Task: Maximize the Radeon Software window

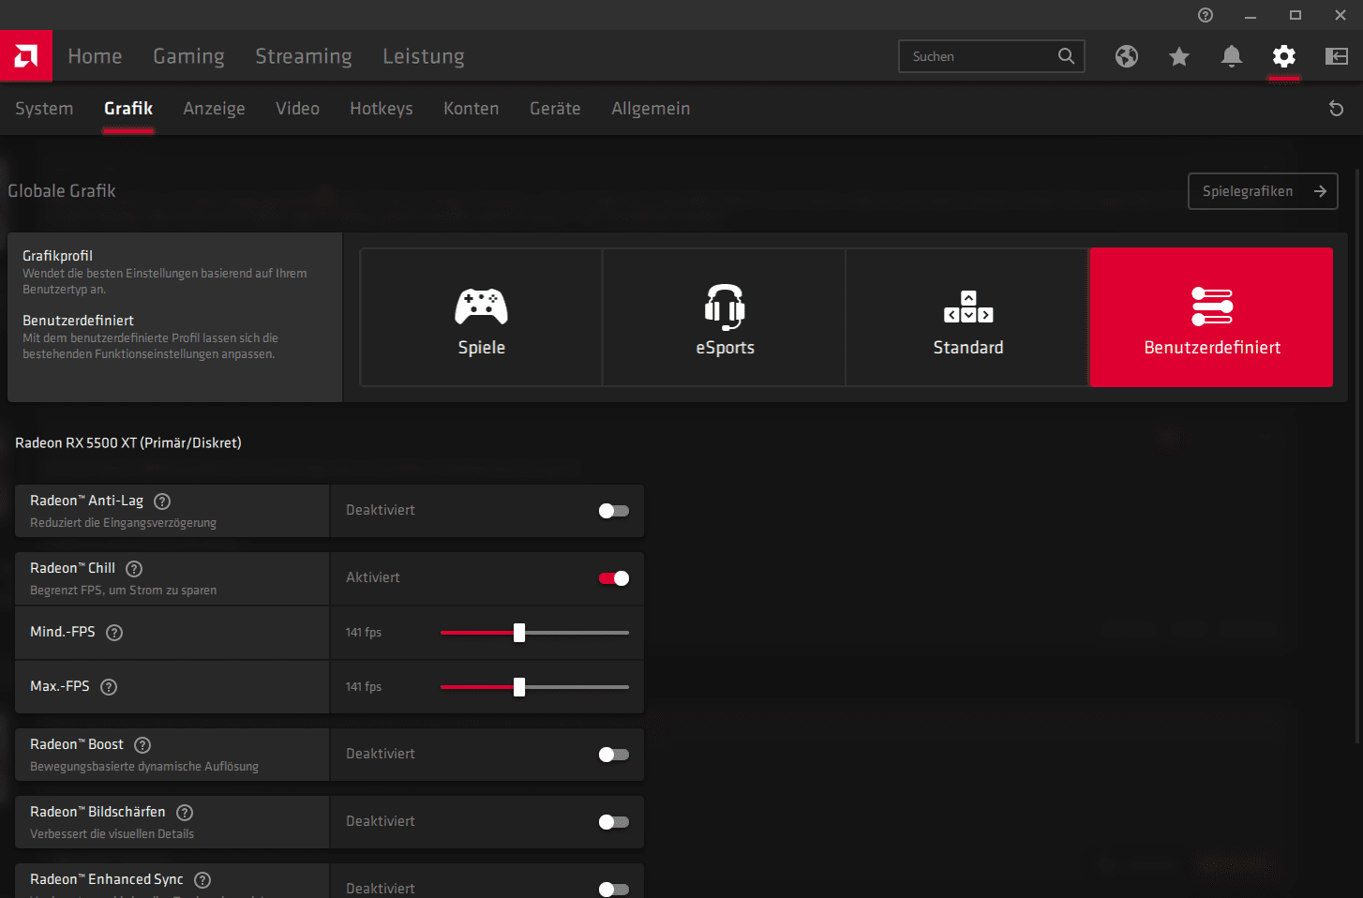Action: click(x=1296, y=15)
